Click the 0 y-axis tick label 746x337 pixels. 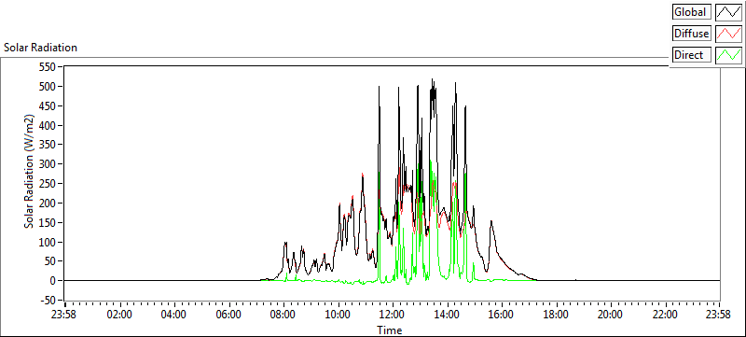tap(54, 281)
